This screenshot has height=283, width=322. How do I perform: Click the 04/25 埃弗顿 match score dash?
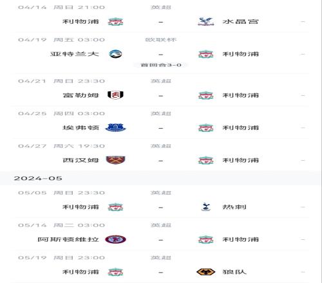click(160, 128)
